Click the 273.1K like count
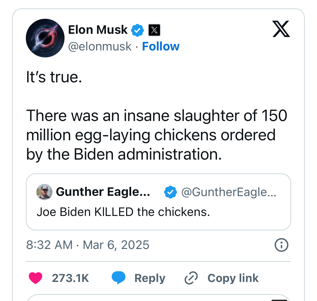 (70, 278)
